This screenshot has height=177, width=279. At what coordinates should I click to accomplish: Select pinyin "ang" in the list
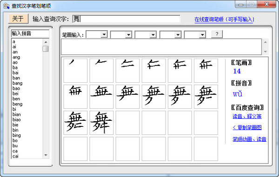tap(16, 57)
